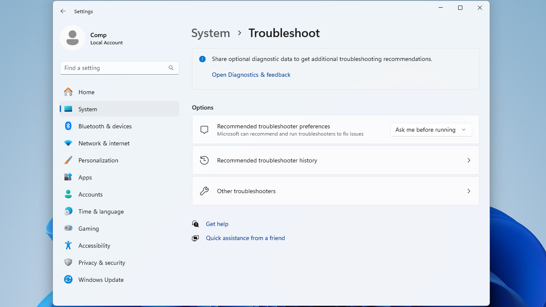This screenshot has width=546, height=307.
Task: Open Diagnostics & feedback link
Action: [251, 75]
